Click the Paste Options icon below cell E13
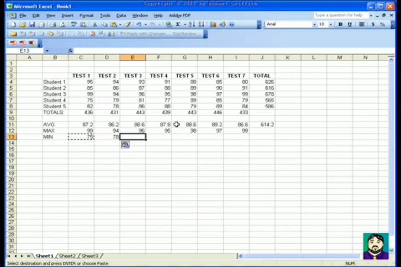This screenshot has width=401, height=267. coord(125,144)
